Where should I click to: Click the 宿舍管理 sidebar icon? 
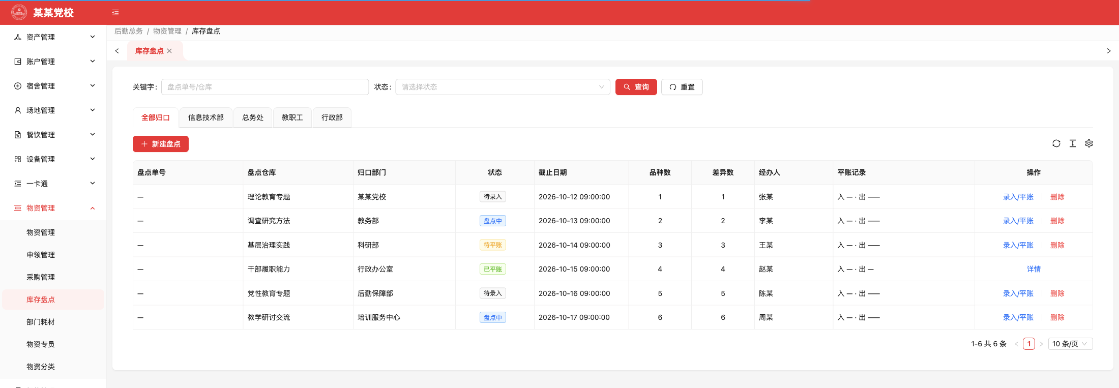pyautogui.click(x=18, y=86)
